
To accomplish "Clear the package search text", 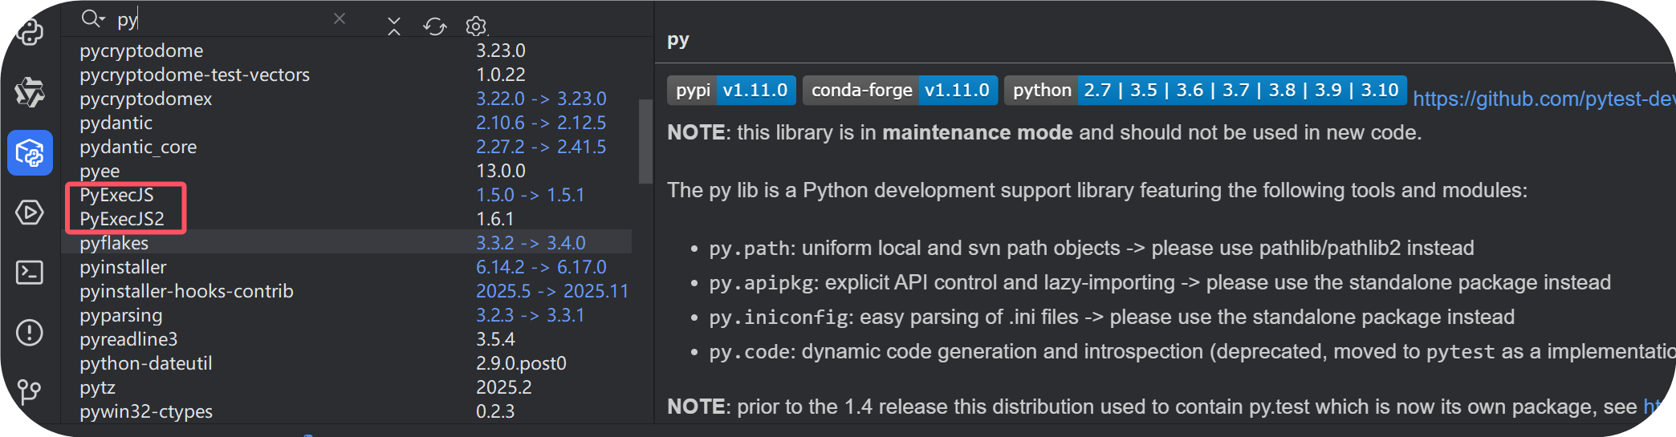I will pyautogui.click(x=340, y=18).
